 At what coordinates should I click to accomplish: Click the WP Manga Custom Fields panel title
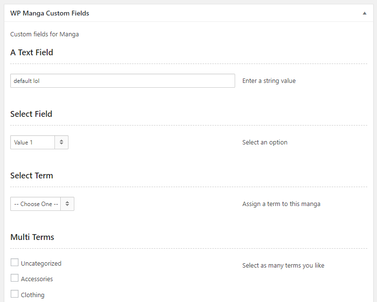[x=50, y=13]
